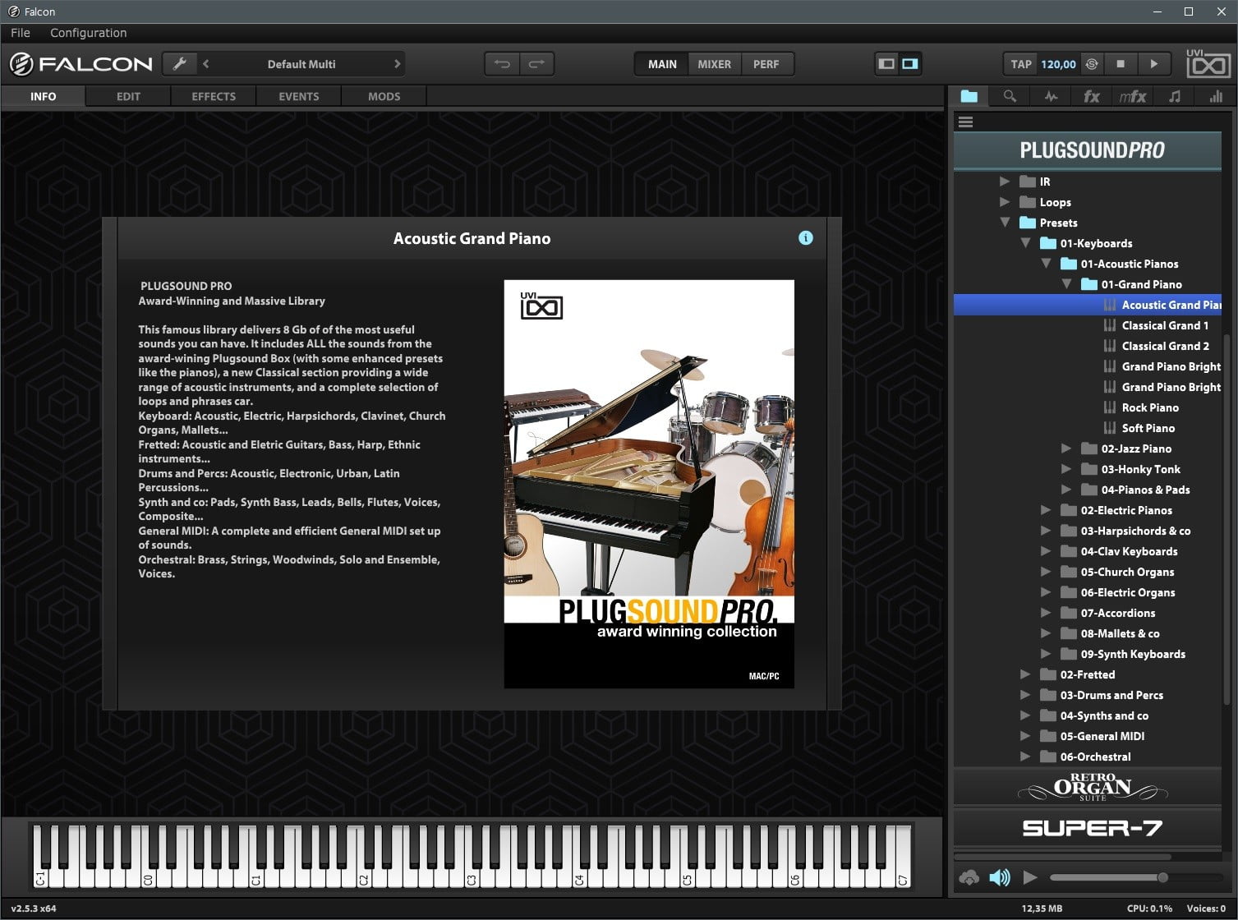1238x920 pixels.
Task: Switch to the EVENTS tab
Action: tap(299, 96)
